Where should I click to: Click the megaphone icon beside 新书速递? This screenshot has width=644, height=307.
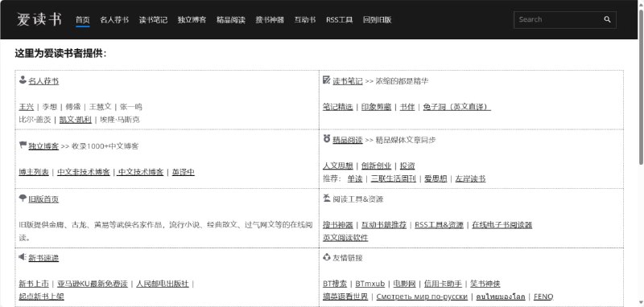point(23,257)
